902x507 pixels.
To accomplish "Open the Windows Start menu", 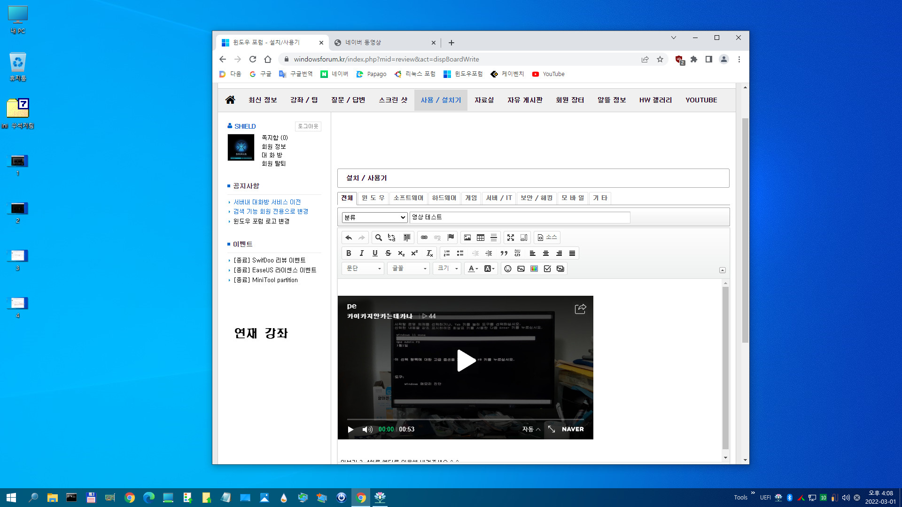I will pyautogui.click(x=11, y=498).
